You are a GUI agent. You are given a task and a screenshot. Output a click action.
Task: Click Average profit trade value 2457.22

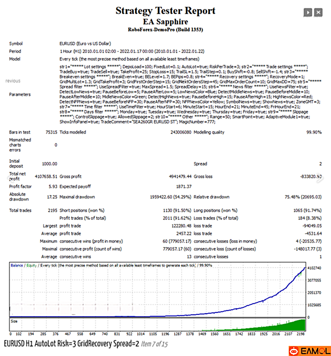184,233
